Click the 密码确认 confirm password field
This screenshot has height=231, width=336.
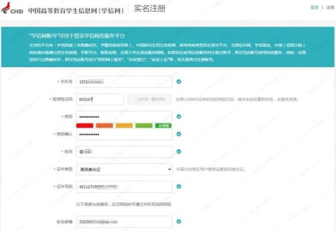[124, 135]
